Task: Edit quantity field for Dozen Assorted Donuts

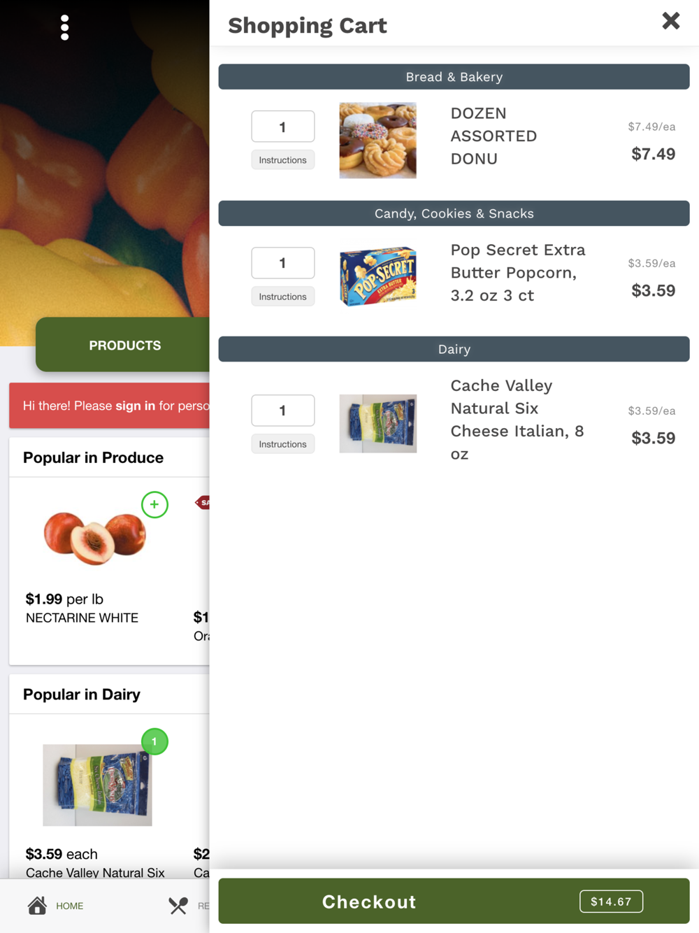Action: (x=282, y=127)
